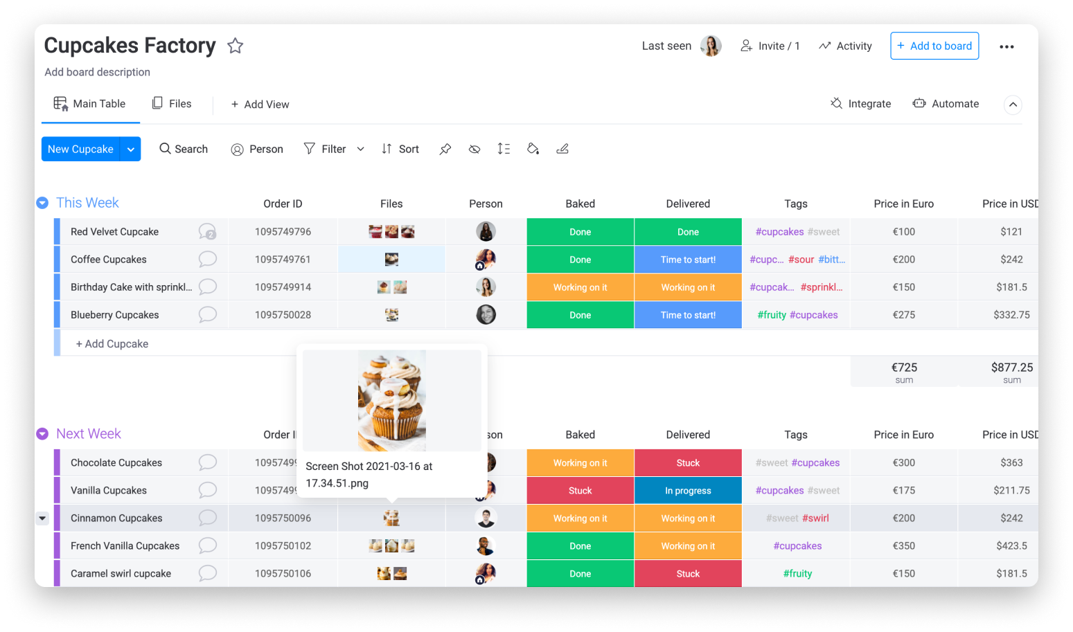Toggle hidden columns with the eye icon
Image resolution: width=1073 pixels, height=632 pixels.
(x=475, y=149)
